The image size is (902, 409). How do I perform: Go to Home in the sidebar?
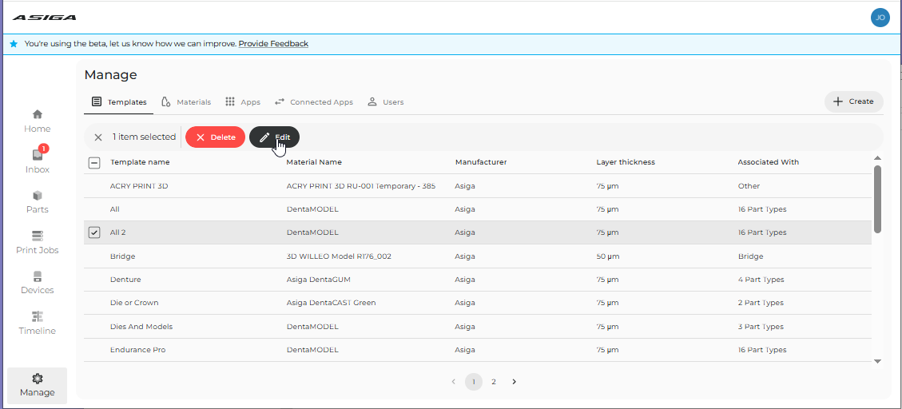(38, 121)
